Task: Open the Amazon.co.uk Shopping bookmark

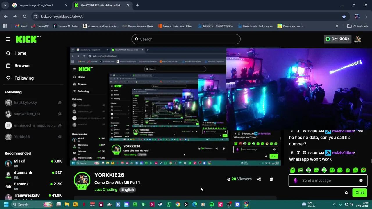Action: [x=101, y=26]
